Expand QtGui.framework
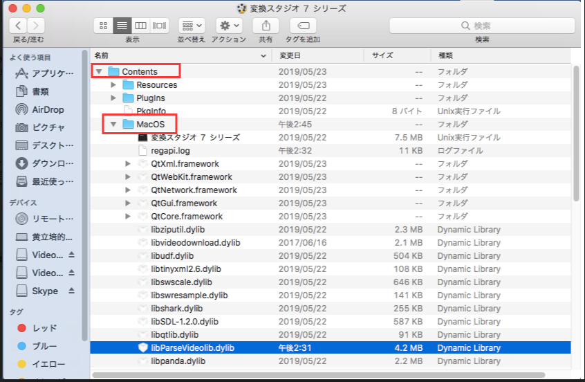Viewport: 585px width, 382px height. point(128,203)
